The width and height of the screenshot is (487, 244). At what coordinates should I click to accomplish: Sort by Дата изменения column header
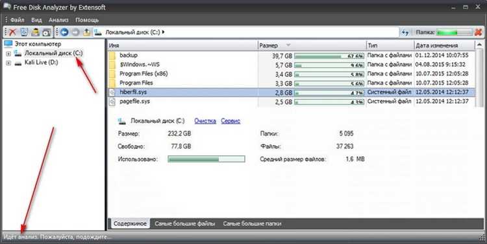[x=444, y=45]
